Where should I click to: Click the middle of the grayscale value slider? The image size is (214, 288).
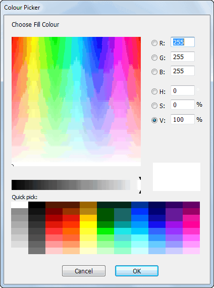click(x=76, y=185)
